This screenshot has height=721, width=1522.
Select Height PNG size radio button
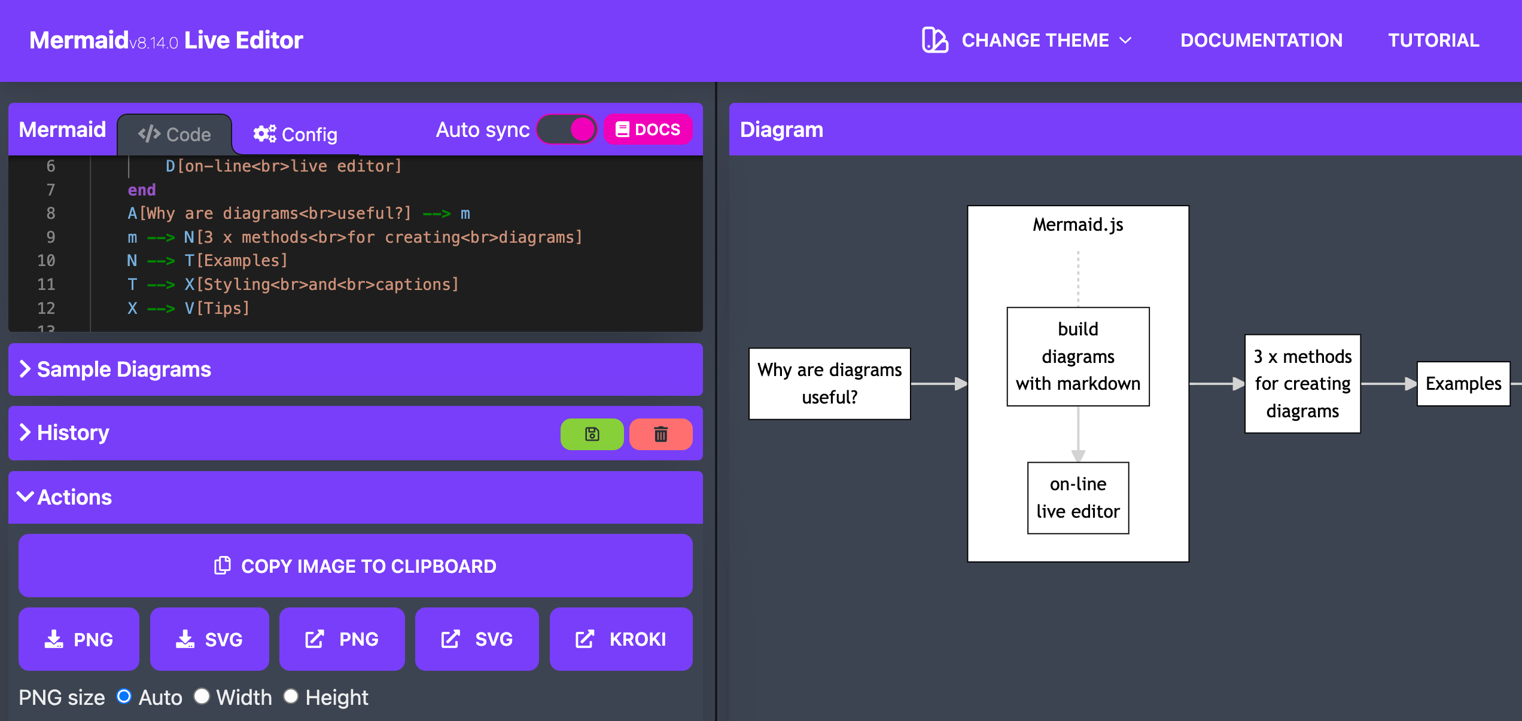point(291,696)
